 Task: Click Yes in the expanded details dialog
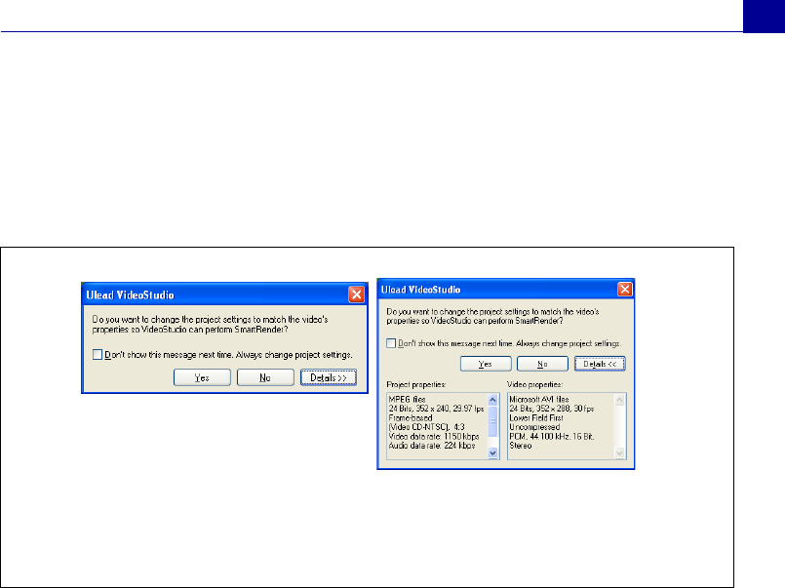point(486,364)
